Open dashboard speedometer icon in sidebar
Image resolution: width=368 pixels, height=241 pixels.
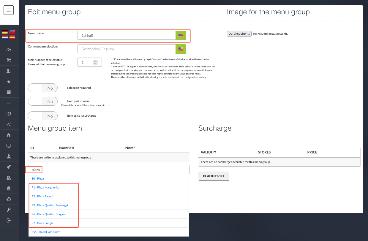pos(9,49)
